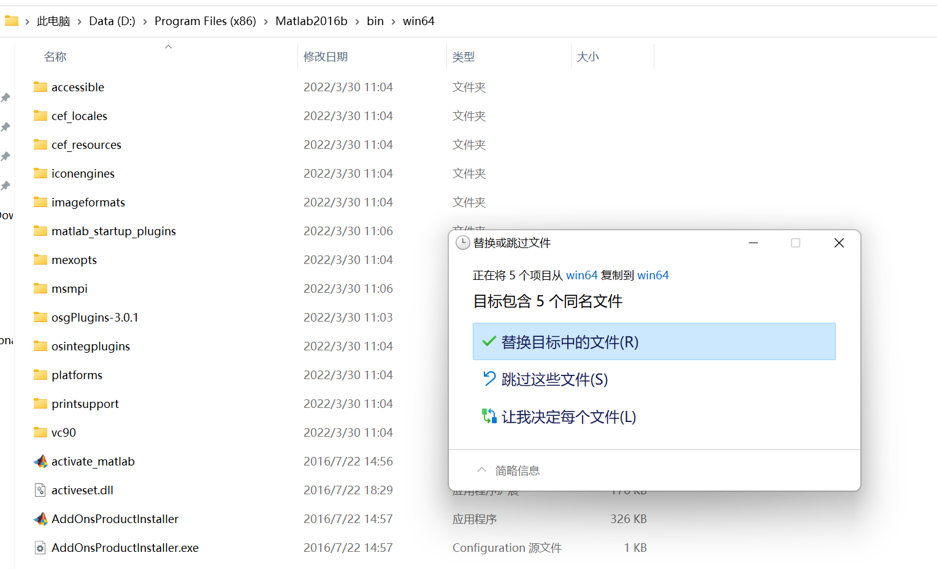Minimize the 替换或跳过文件 dialog
The image size is (937, 569).
tap(754, 243)
